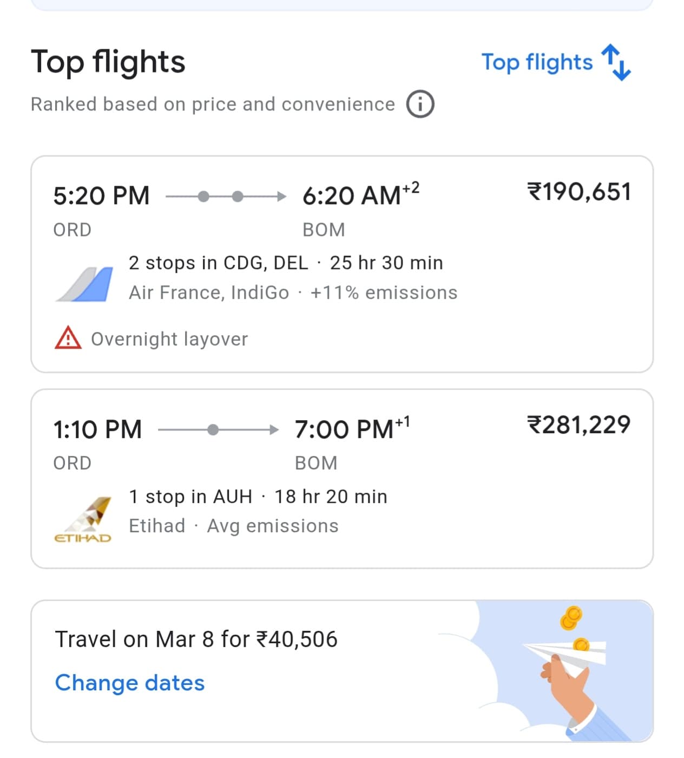
Task: Click the ₹281,229 price
Action: tap(579, 426)
